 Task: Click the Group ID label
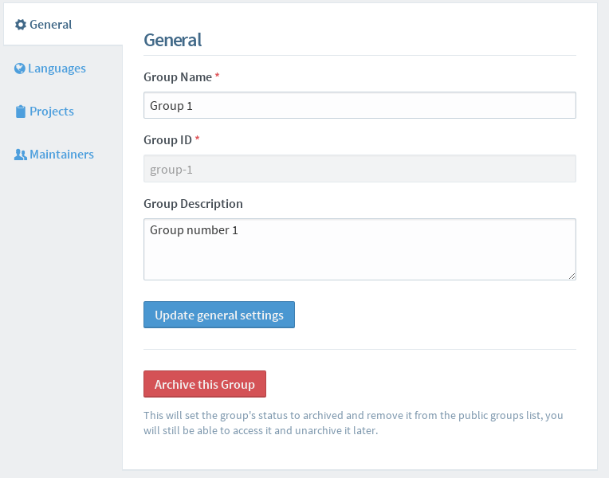coord(167,140)
